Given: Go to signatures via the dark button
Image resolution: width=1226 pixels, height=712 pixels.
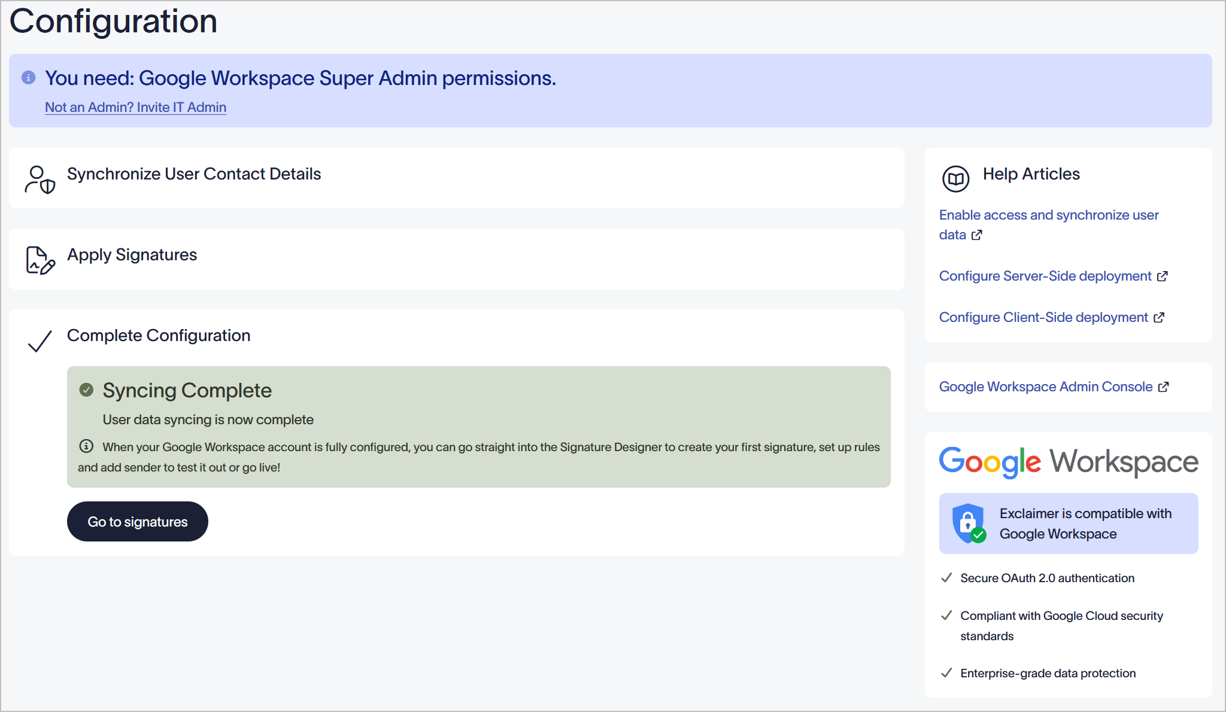Looking at the screenshot, I should point(138,522).
